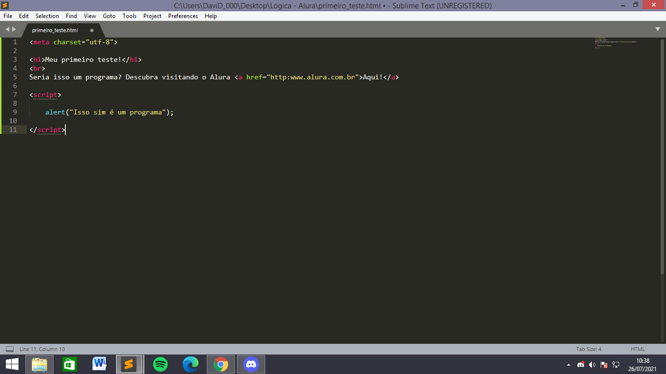Open Spotify from taskbar
Viewport: 666px width, 374px height.
[x=160, y=364]
